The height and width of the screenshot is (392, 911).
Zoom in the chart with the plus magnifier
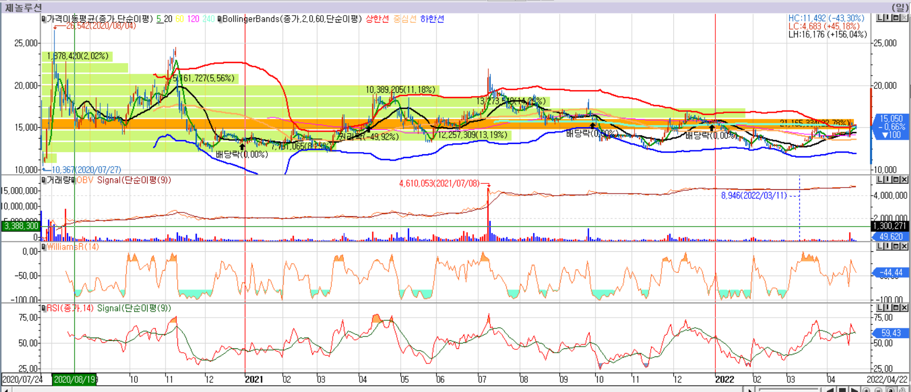pyautogui.click(x=866, y=389)
